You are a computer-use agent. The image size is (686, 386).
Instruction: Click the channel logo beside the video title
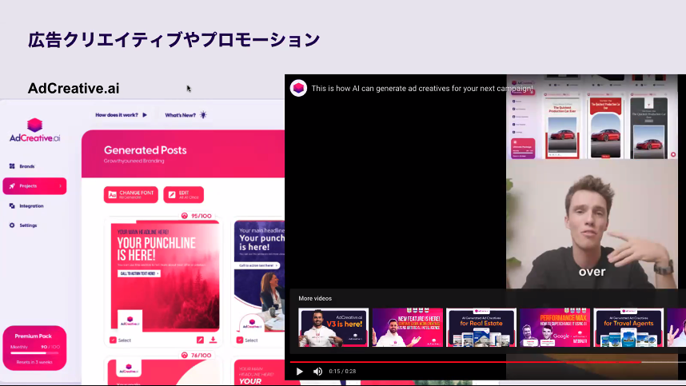pos(299,88)
